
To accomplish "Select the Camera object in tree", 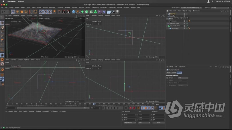I will coord(174,21).
